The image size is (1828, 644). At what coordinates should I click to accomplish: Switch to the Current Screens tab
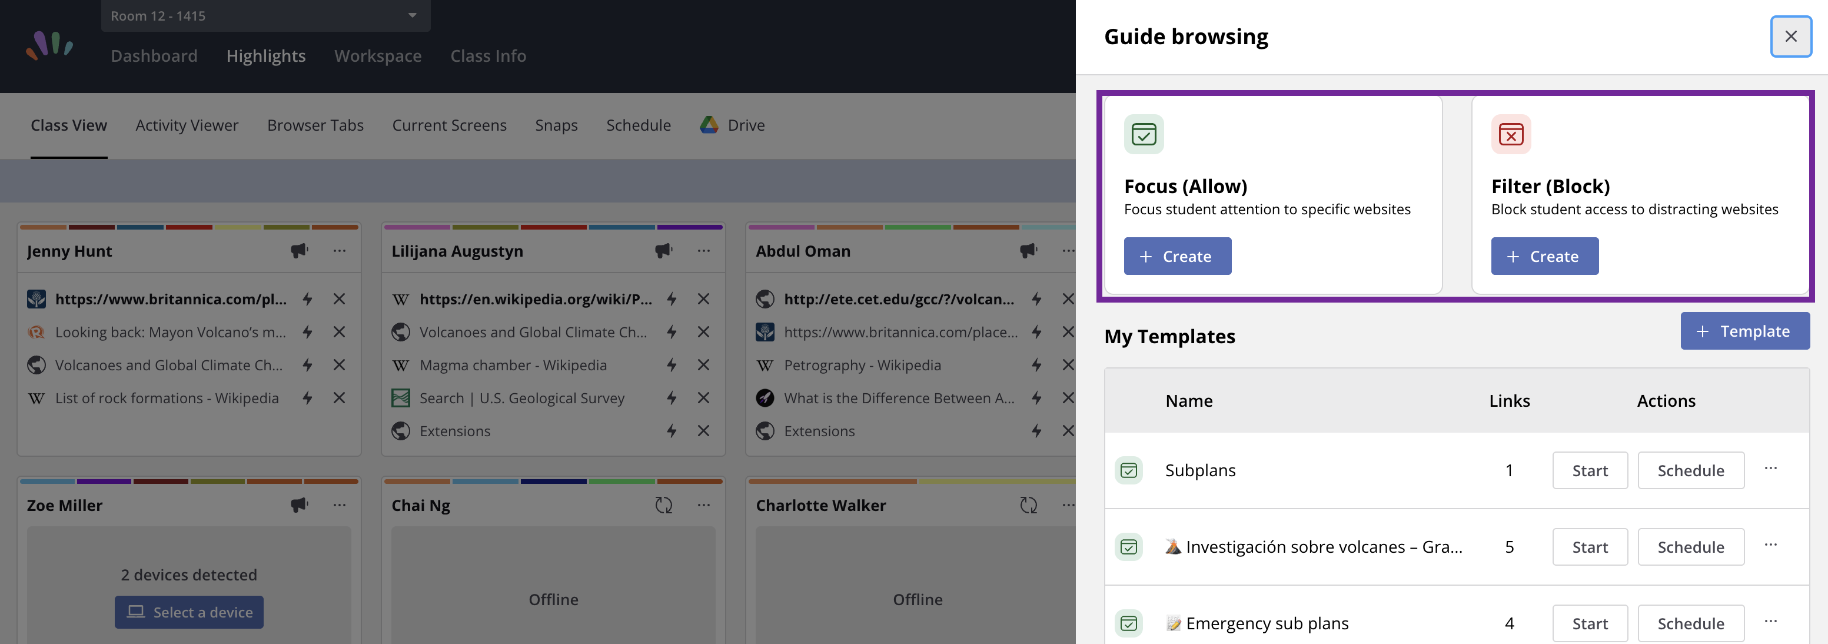click(450, 125)
